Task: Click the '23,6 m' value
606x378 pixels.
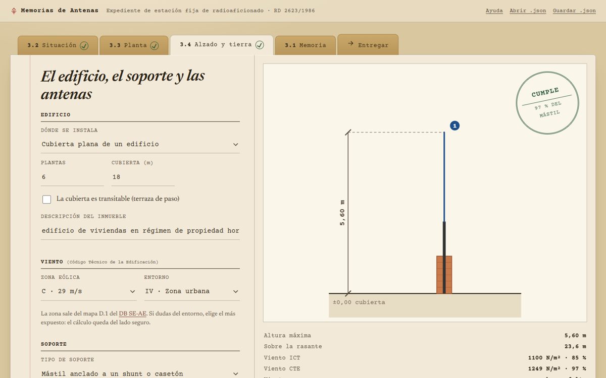Action: (575, 347)
